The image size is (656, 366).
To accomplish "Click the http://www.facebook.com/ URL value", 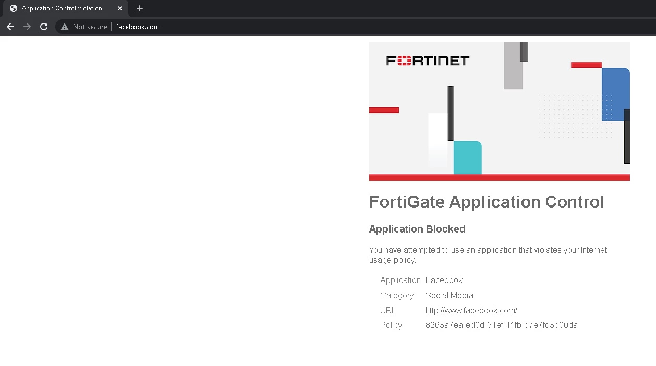I will click(x=471, y=310).
